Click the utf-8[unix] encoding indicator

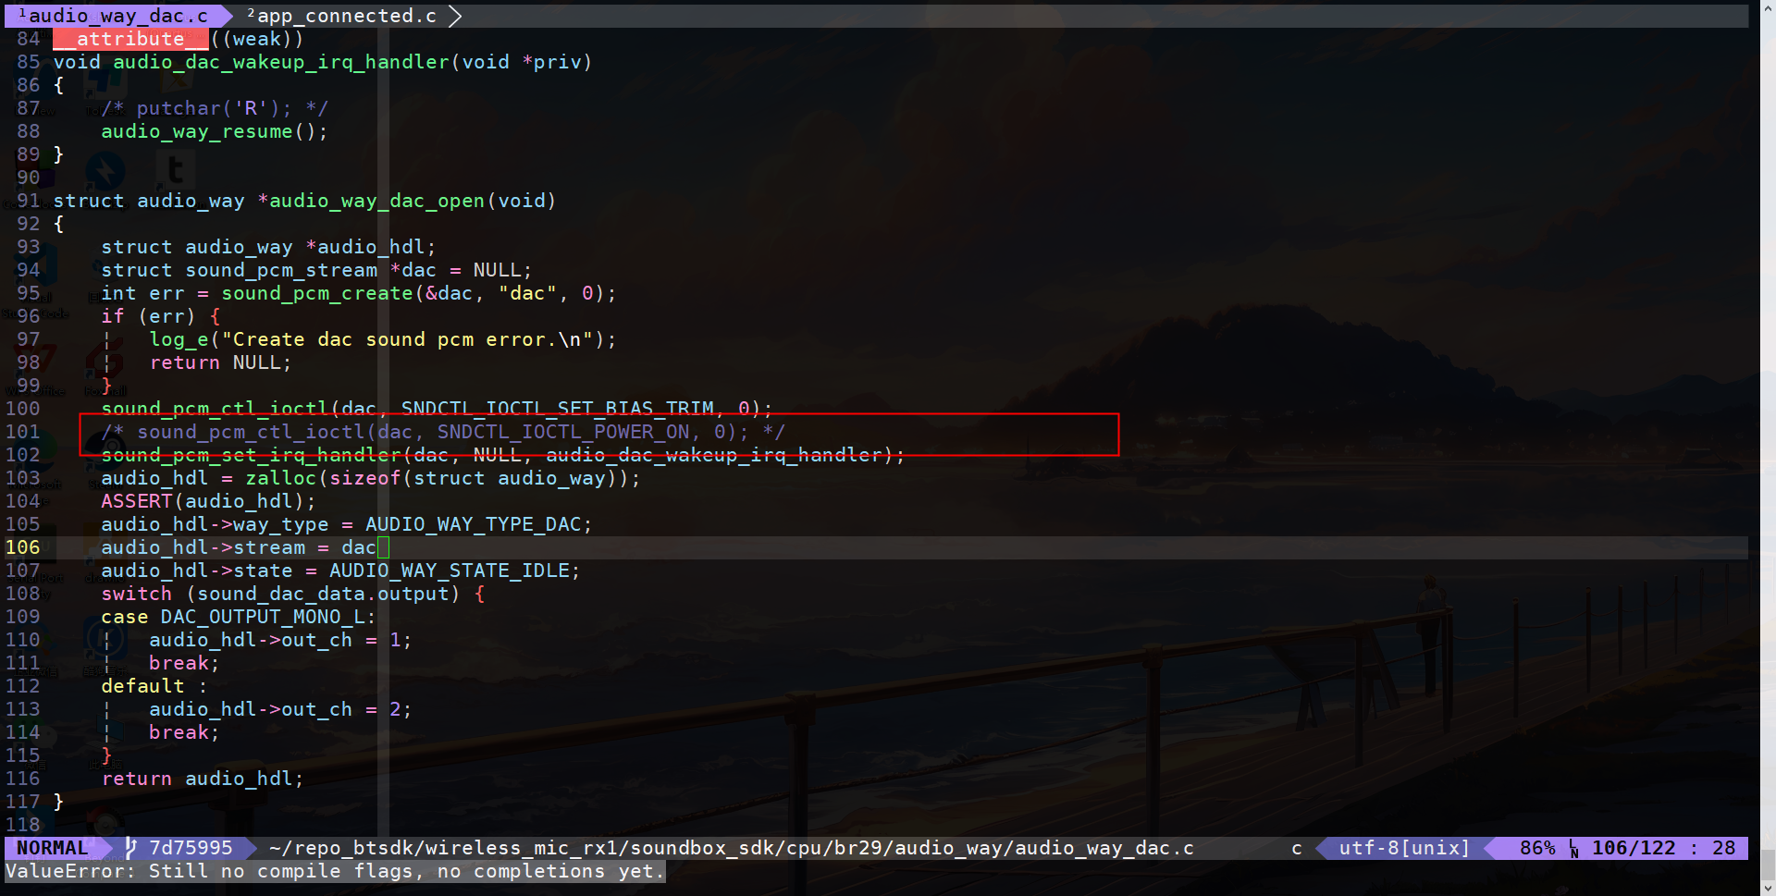tap(1404, 848)
